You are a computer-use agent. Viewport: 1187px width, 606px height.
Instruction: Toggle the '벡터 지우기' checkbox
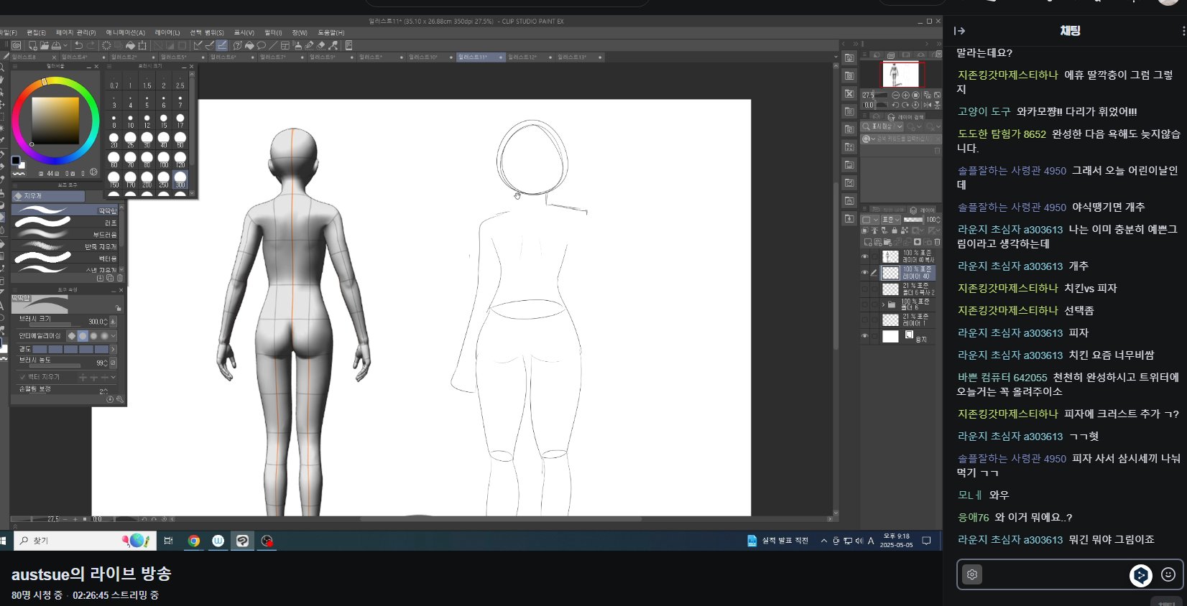(x=22, y=377)
